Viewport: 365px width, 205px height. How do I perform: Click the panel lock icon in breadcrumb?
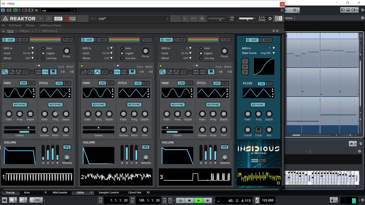pos(3,31)
